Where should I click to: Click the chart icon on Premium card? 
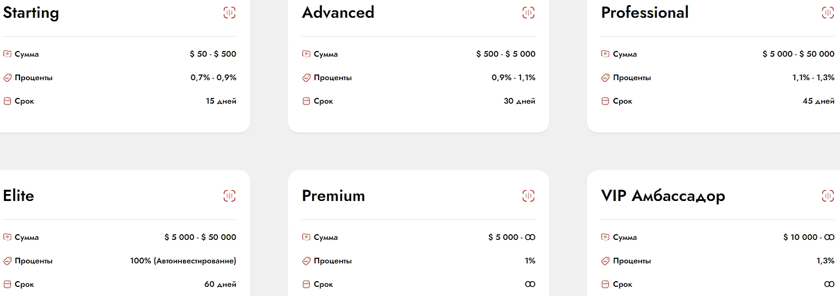528,196
